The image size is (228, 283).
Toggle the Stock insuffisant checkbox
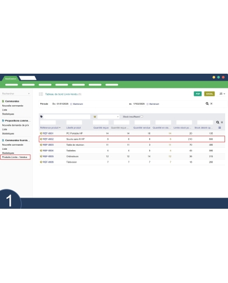(x=142, y=116)
